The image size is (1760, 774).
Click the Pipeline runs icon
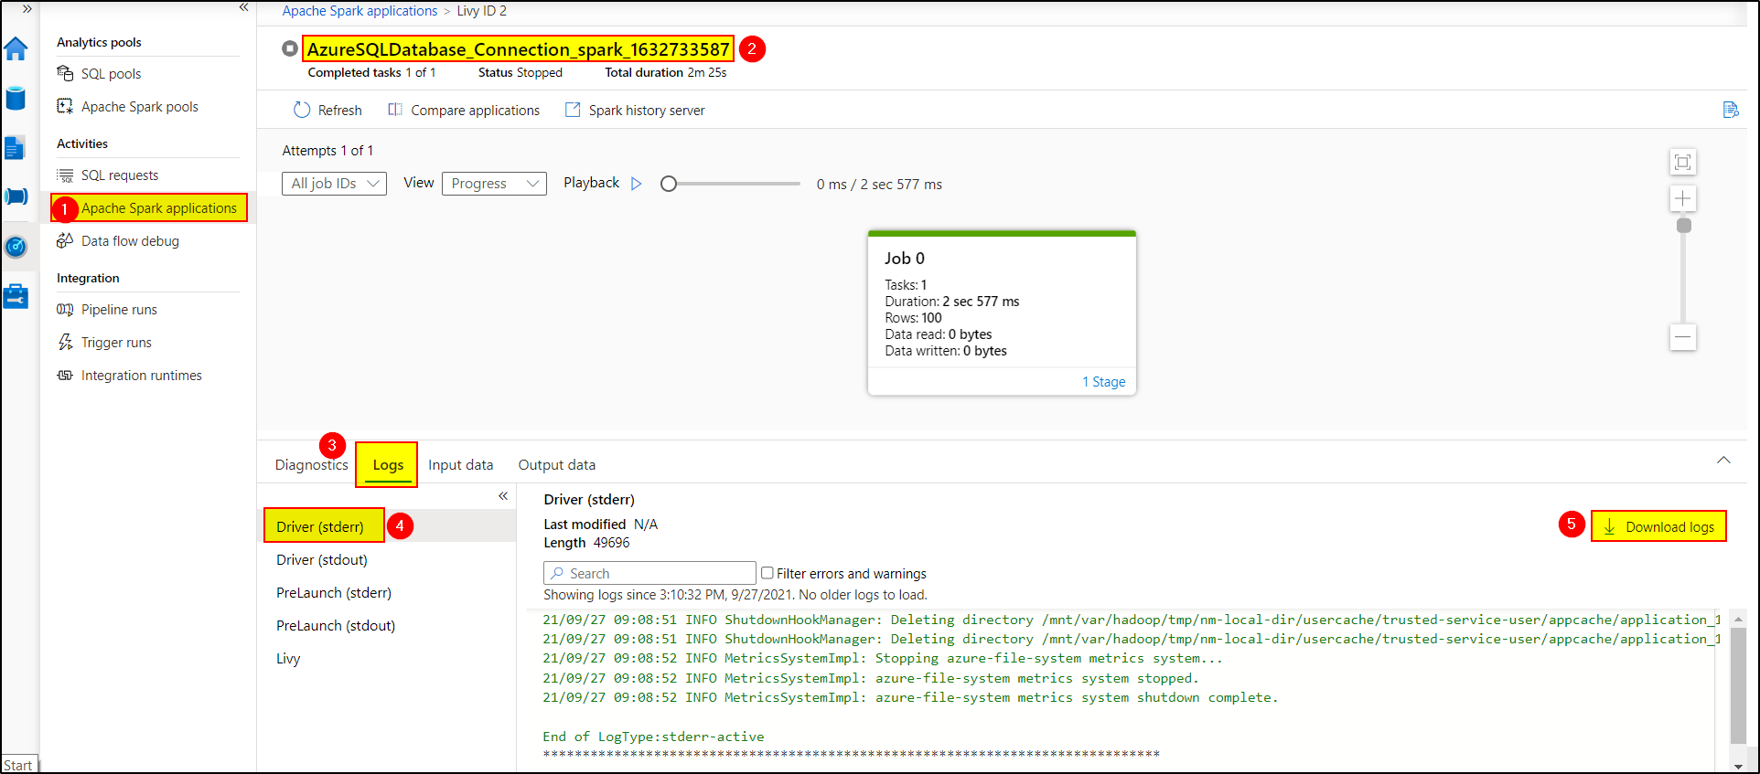65,309
